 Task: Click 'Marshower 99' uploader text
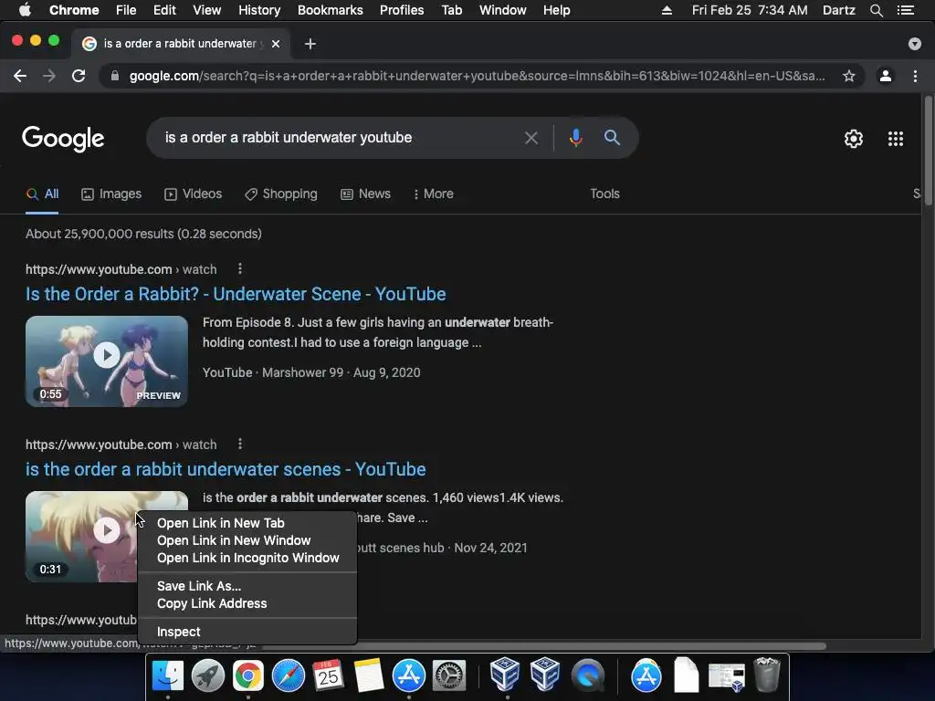point(303,372)
